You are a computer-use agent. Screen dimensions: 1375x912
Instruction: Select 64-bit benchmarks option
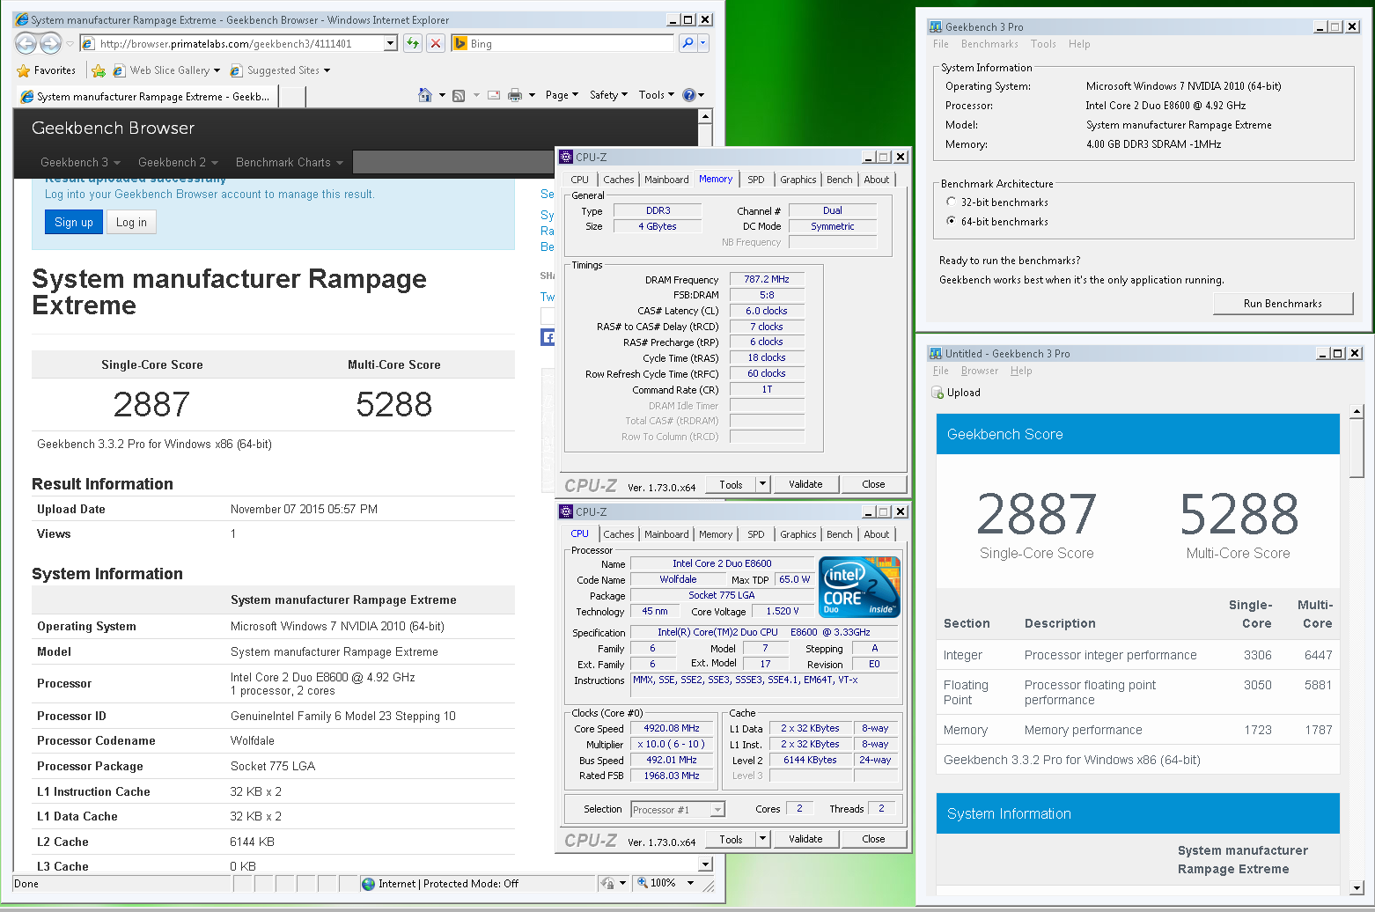[x=952, y=221]
